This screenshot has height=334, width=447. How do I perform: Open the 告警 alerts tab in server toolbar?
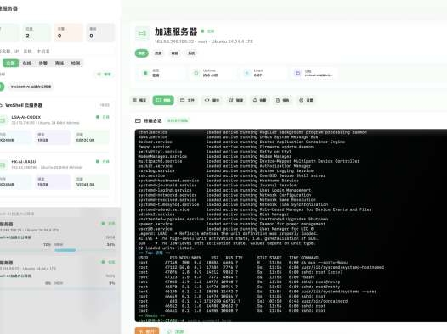pos(259,100)
